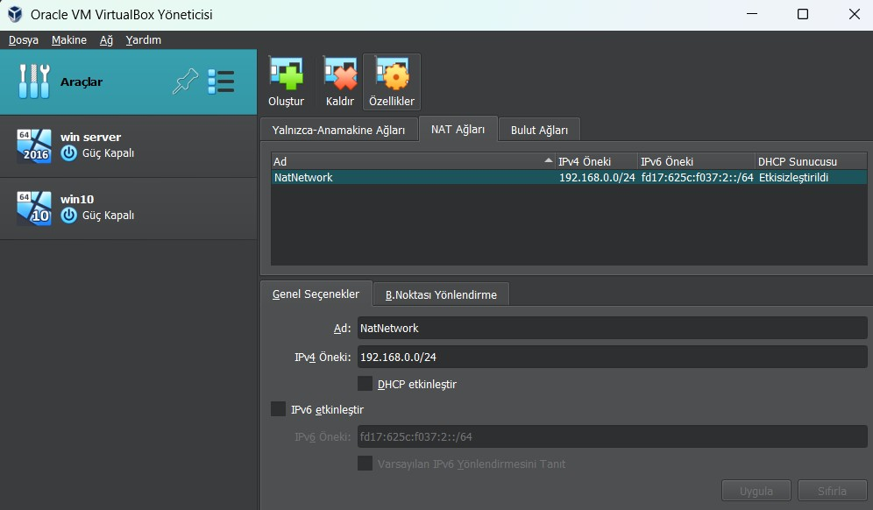Select the NatNetwork row name

click(303, 178)
